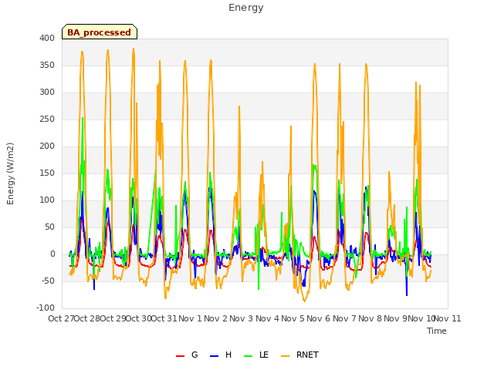Click the Nov 3 x-axis tick
The image size is (494, 370).
(242, 318)
